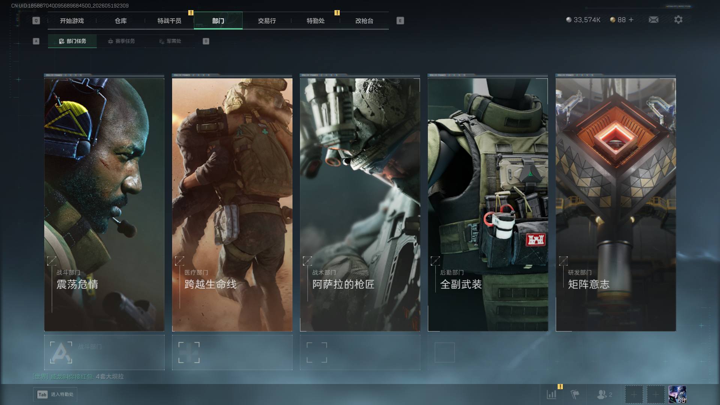The image size is (720, 405).
Task: Click the plus beside the 88 currency
Action: pos(631,19)
